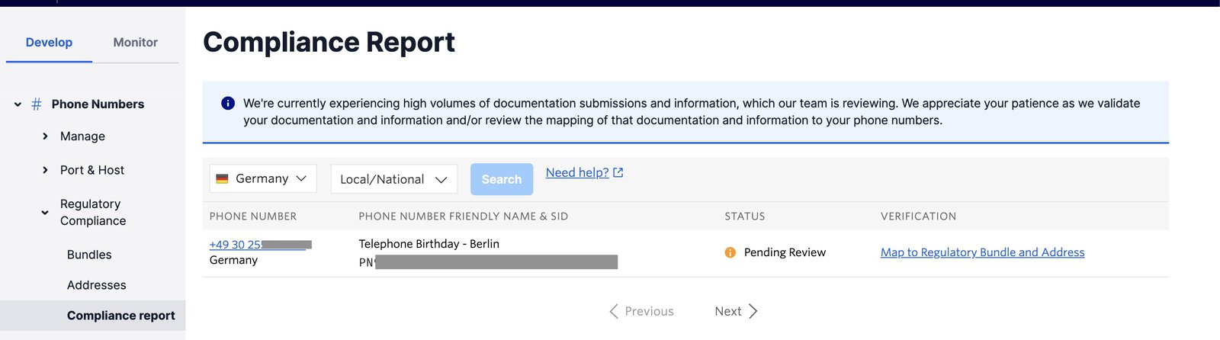Go to Bundles in the sidebar
The image size is (1220, 340).
pyautogui.click(x=89, y=255)
